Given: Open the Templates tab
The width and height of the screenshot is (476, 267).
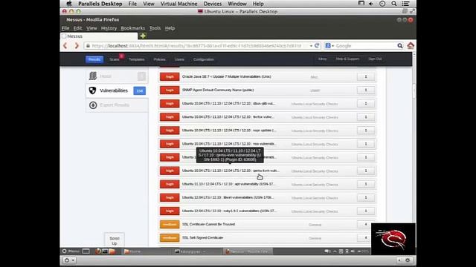Looking at the screenshot, I should pyautogui.click(x=137, y=59).
